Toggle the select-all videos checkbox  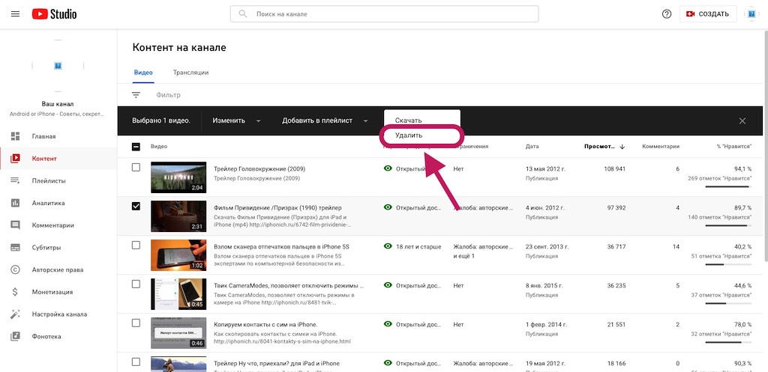tap(136, 147)
